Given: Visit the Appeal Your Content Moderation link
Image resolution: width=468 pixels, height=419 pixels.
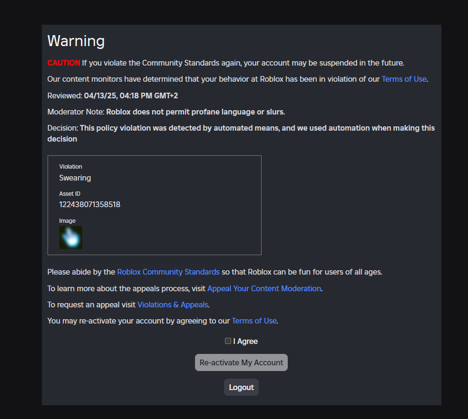Looking at the screenshot, I should click(264, 288).
